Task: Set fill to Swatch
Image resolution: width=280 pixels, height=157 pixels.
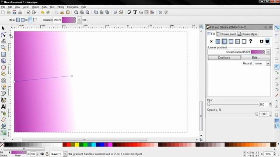Action: coord(244,41)
